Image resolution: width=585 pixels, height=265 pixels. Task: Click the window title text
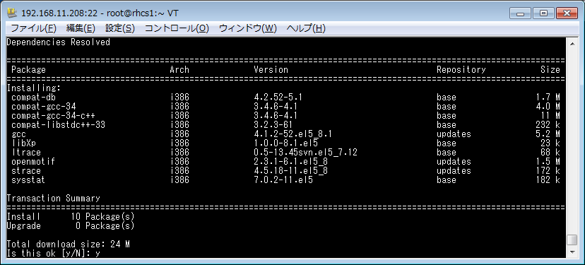(x=100, y=13)
